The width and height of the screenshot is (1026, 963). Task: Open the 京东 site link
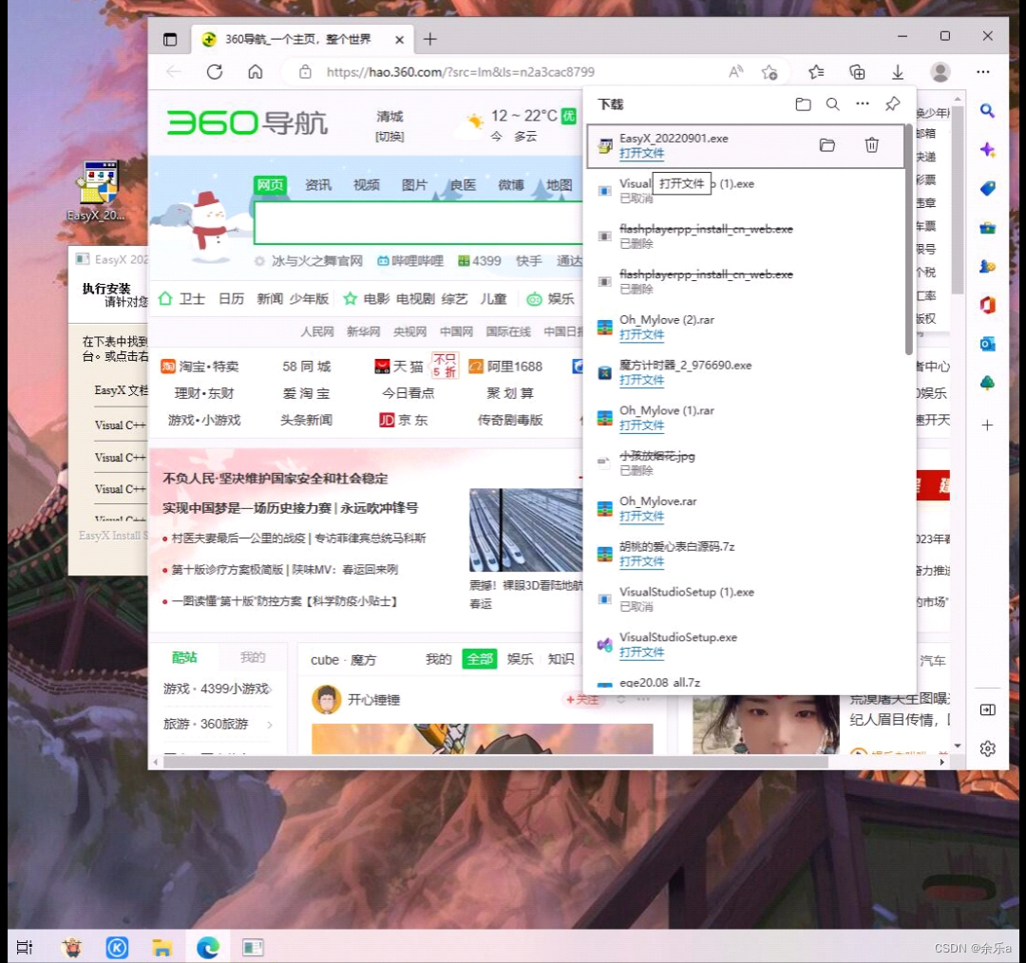pos(403,420)
